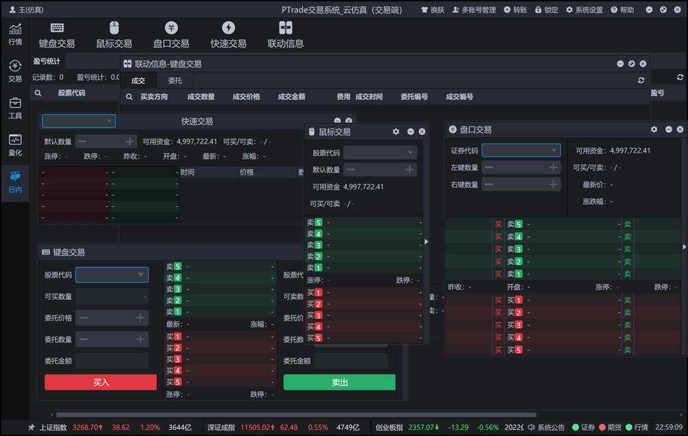Decrease 左键数量 in 盘口交易
The width and height of the screenshot is (688, 436).
pos(488,168)
